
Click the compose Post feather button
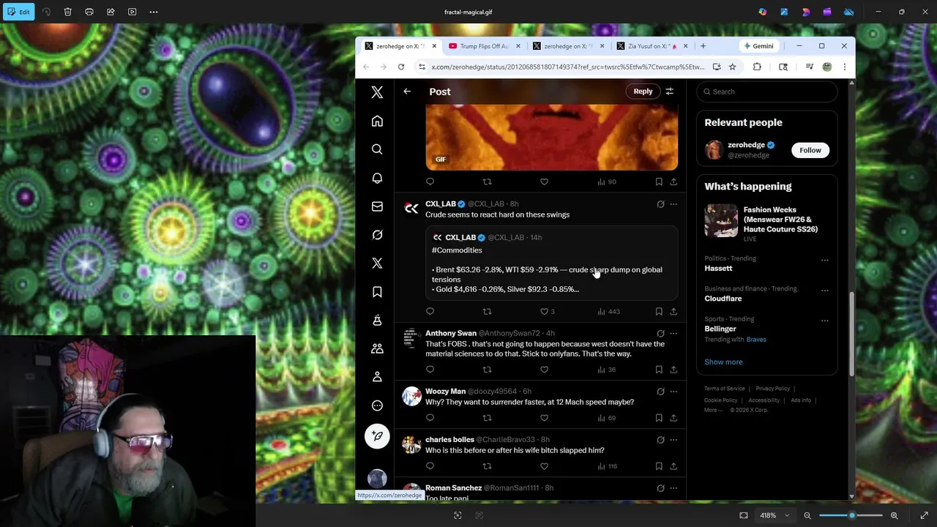click(377, 436)
